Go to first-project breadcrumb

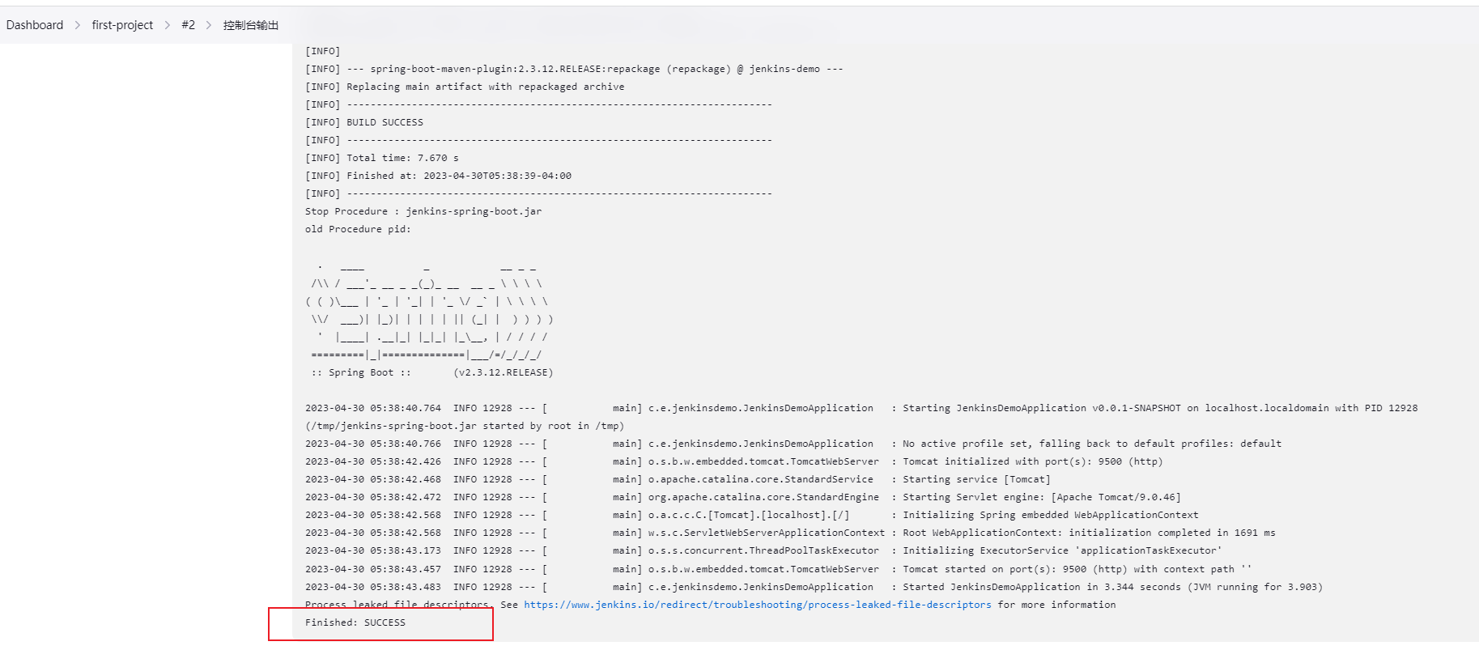pyautogui.click(x=122, y=25)
